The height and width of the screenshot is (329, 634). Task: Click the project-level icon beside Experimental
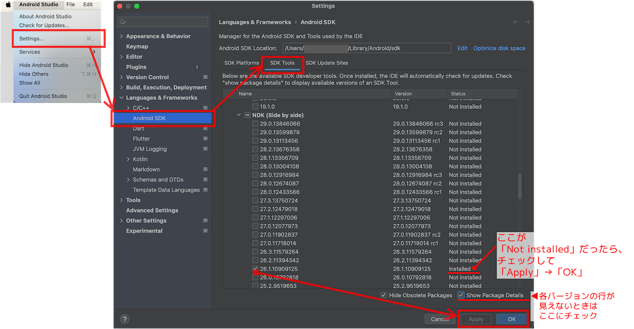pos(205,231)
